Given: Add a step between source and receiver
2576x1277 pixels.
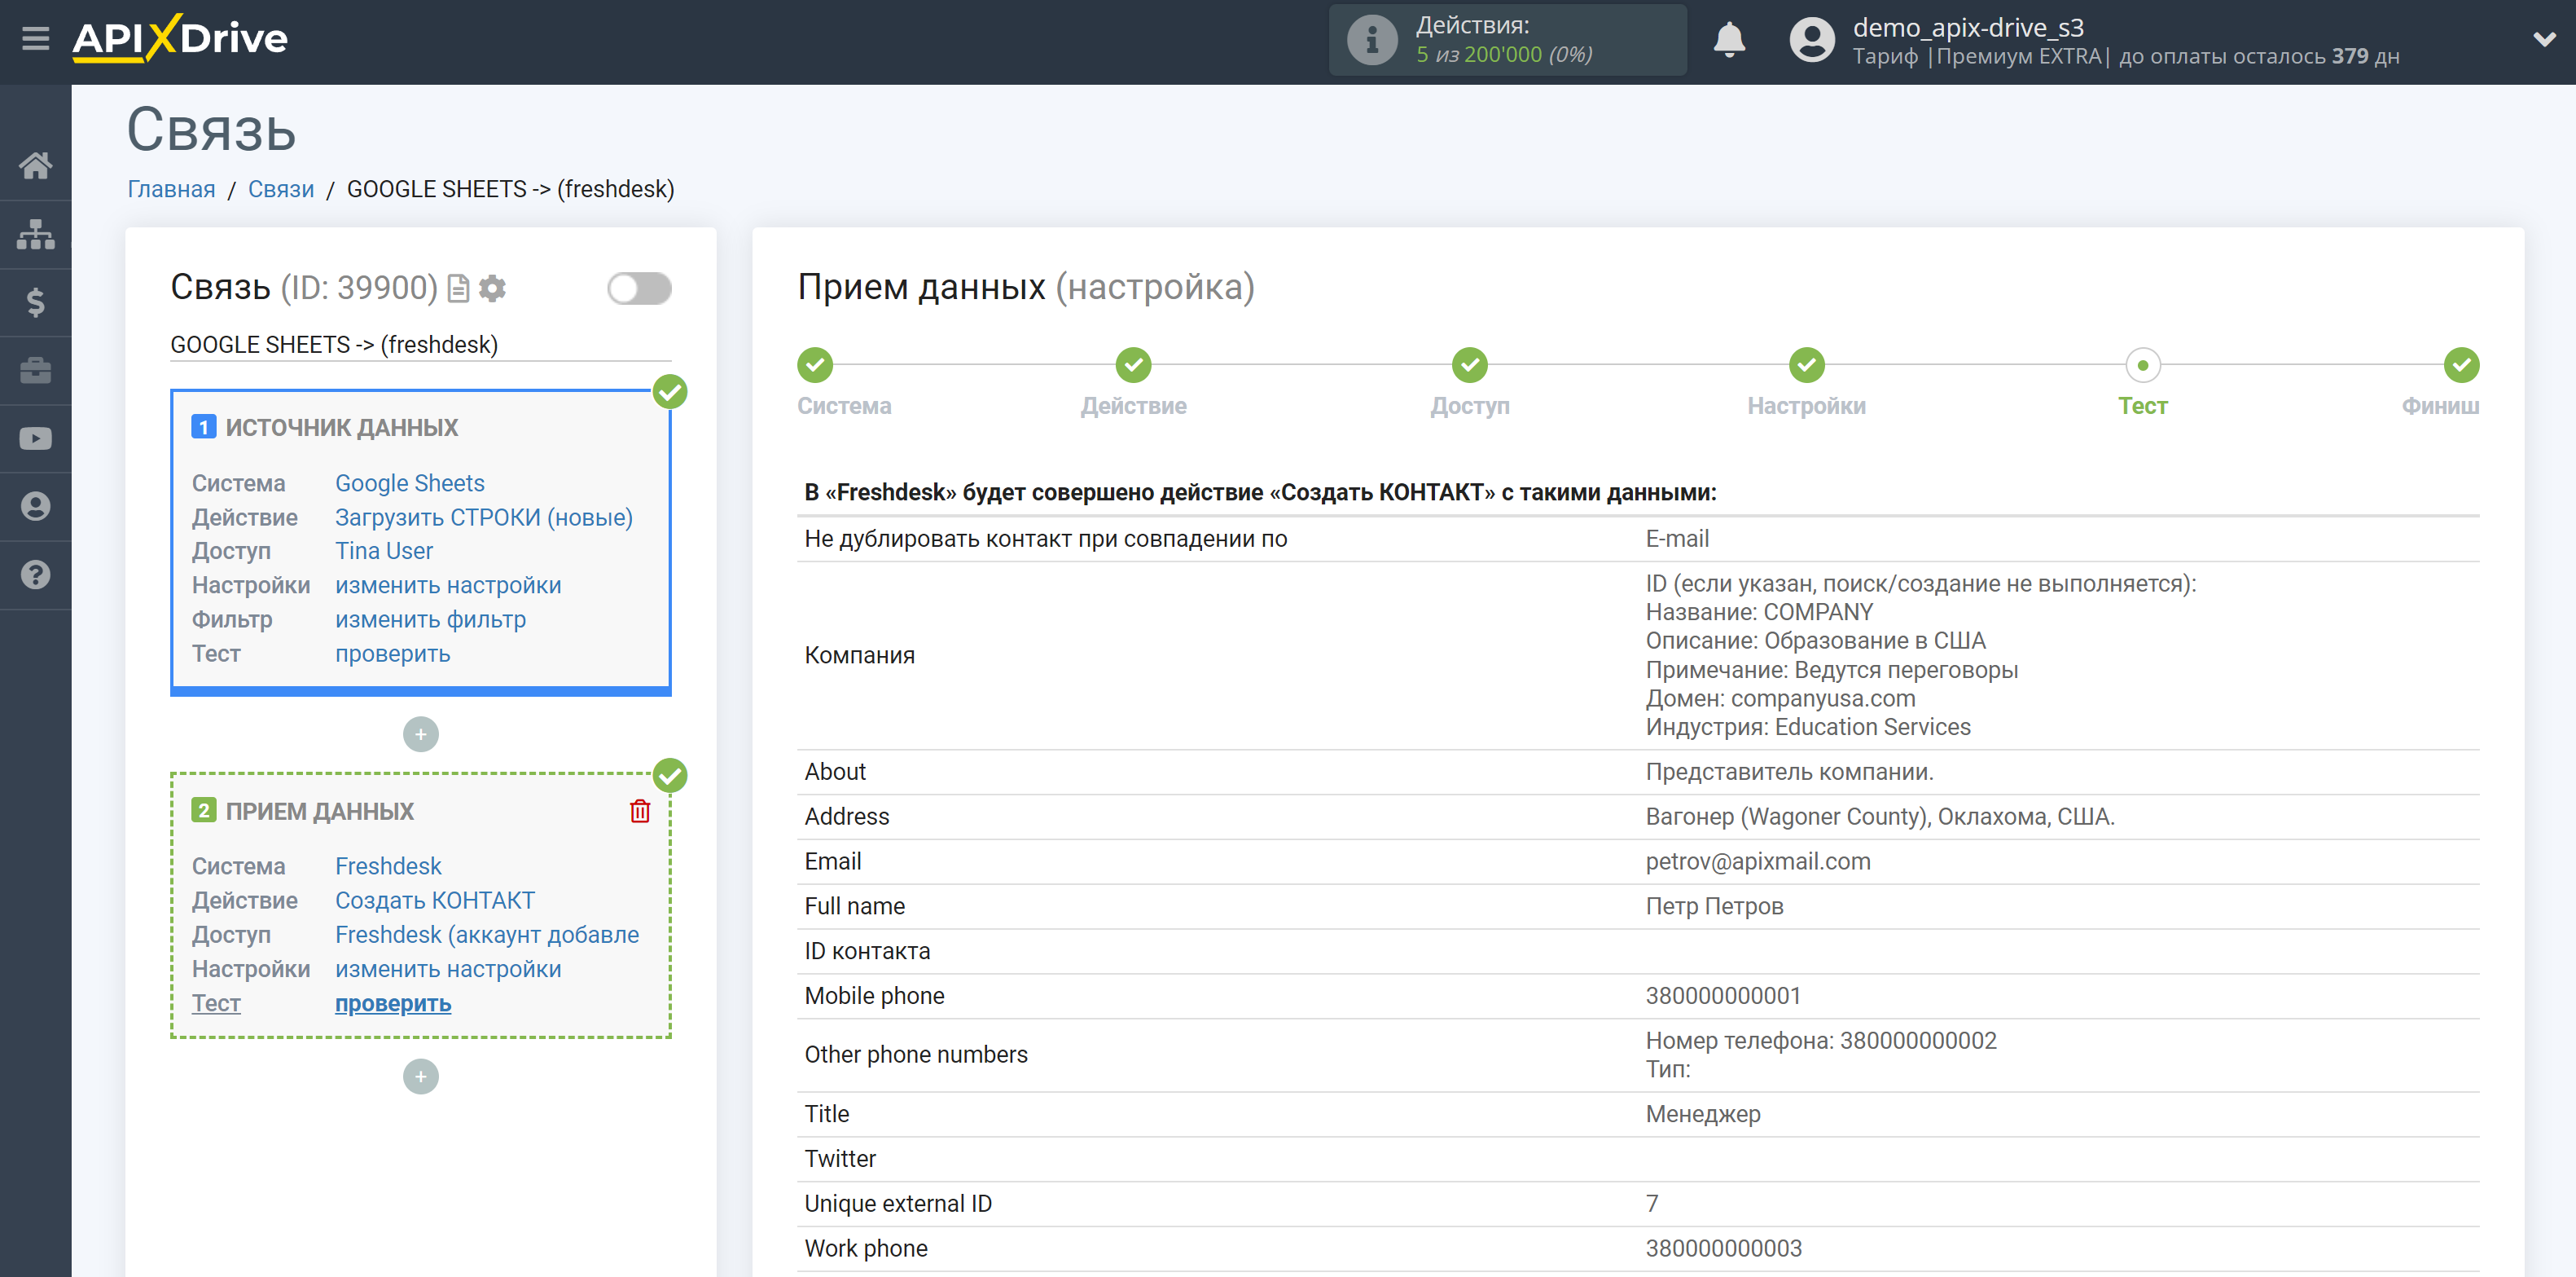Looking at the screenshot, I should 421,734.
